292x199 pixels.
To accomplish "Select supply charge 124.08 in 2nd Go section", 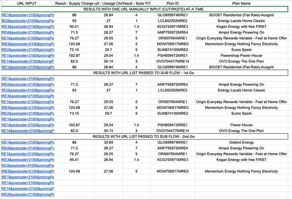I will coord(74,171).
